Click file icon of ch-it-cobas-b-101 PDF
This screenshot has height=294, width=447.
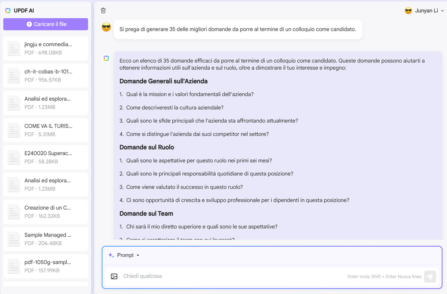tap(14, 76)
